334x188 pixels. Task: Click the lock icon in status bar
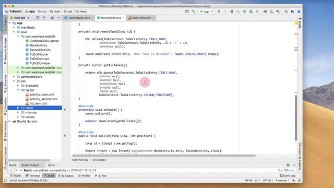[293, 180]
